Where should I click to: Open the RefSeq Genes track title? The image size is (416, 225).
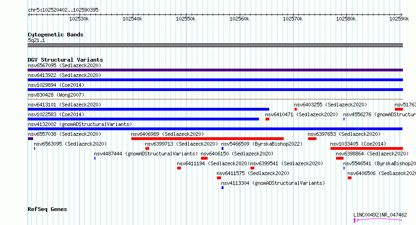tap(47, 209)
